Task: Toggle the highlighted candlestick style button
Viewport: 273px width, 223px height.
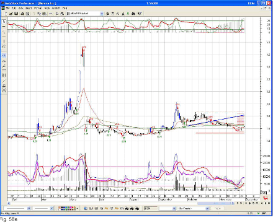Action: (x=4, y=55)
